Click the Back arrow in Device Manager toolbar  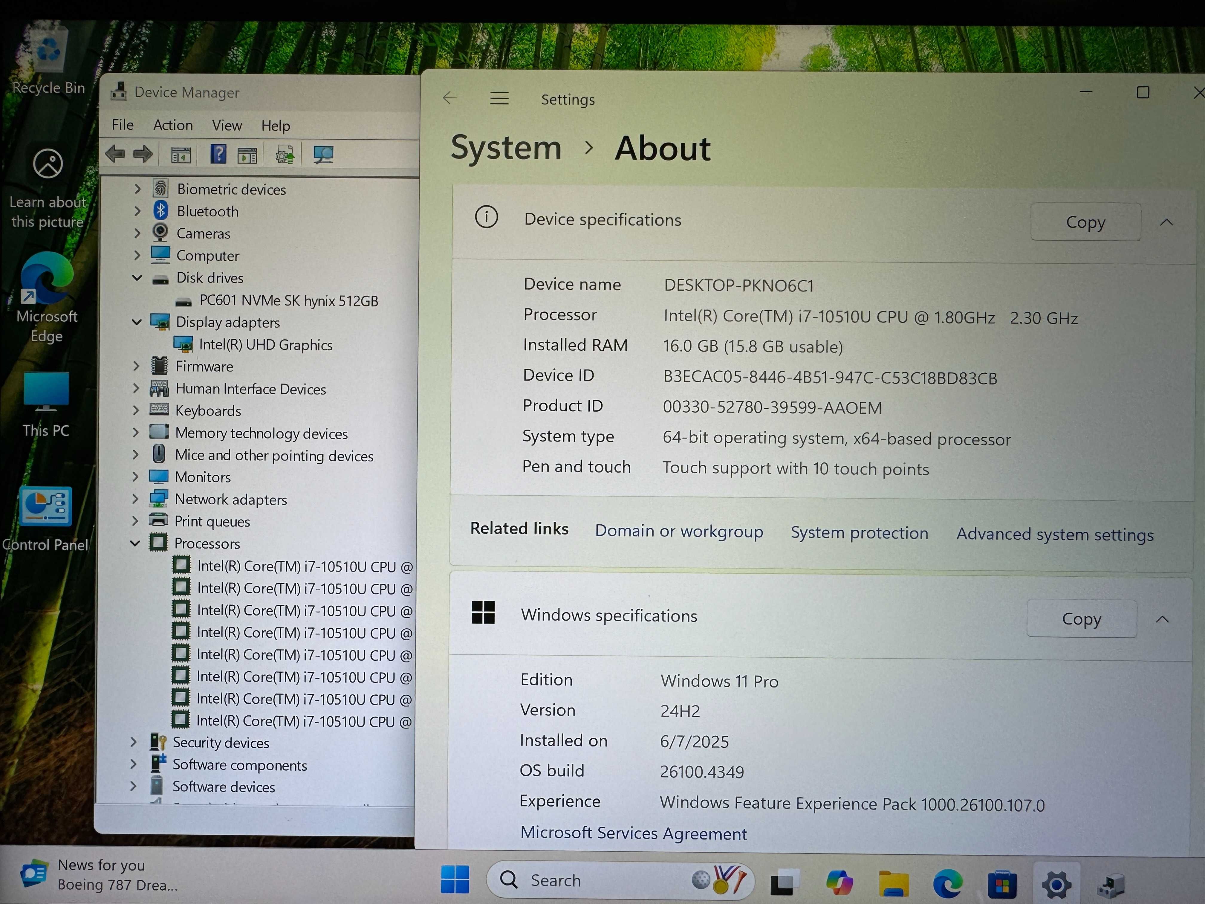click(115, 154)
